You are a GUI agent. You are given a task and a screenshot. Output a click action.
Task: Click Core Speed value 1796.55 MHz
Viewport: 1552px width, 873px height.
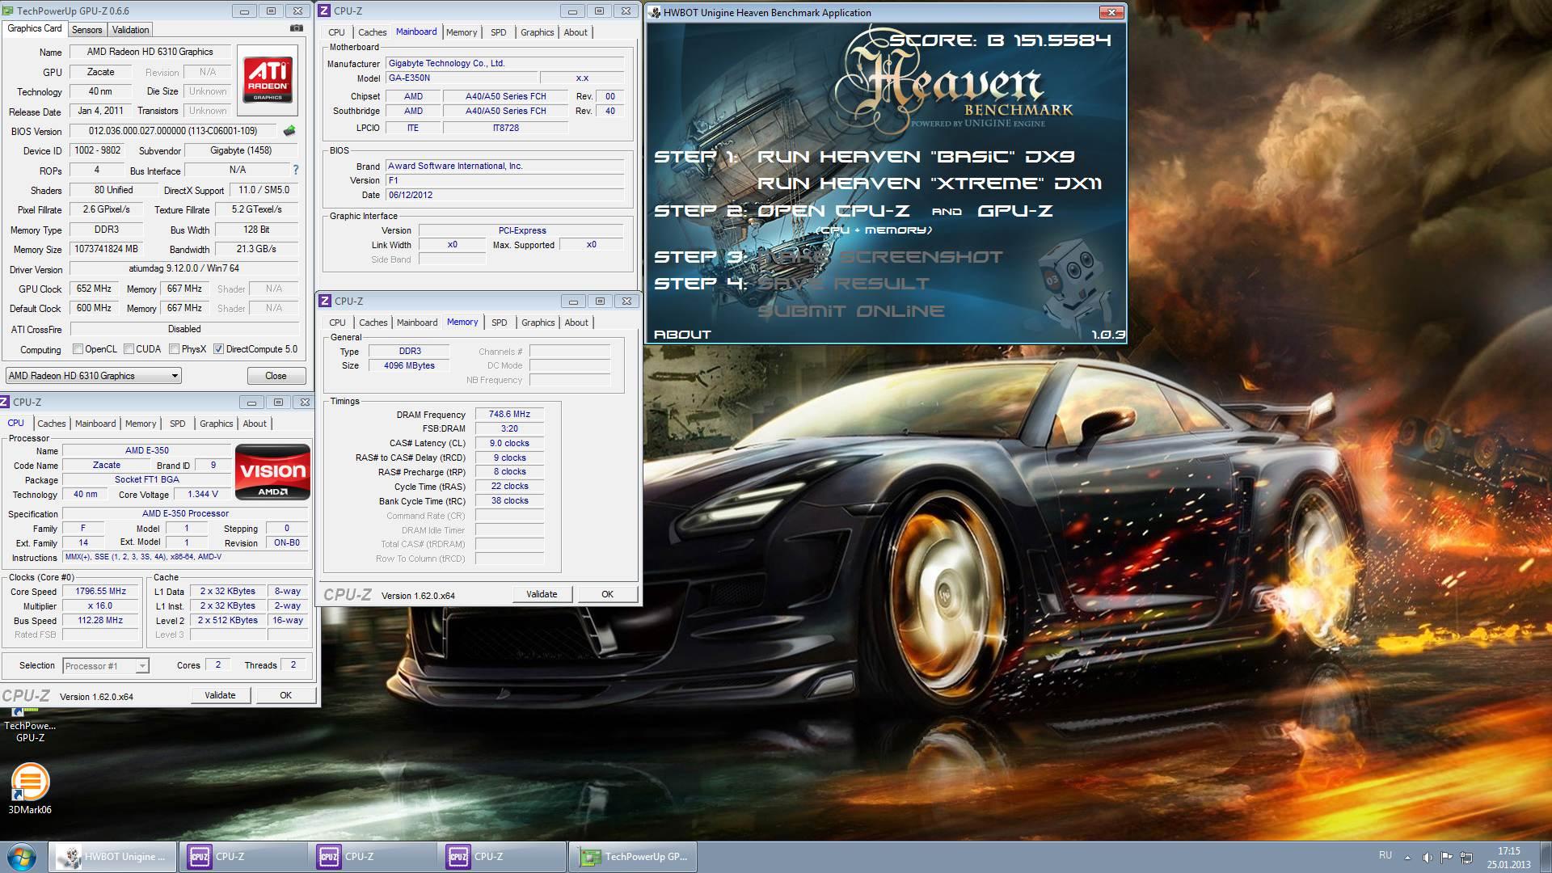[101, 592]
